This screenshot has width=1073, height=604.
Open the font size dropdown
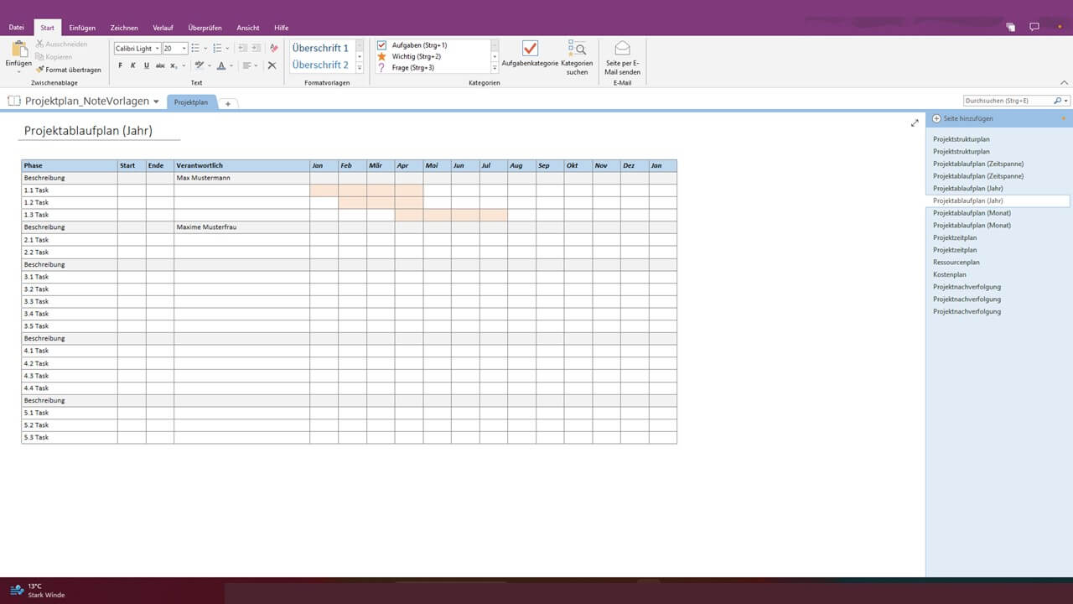click(184, 48)
